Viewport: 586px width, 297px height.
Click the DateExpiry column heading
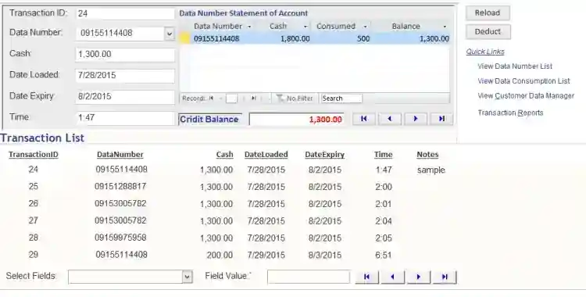tap(324, 155)
